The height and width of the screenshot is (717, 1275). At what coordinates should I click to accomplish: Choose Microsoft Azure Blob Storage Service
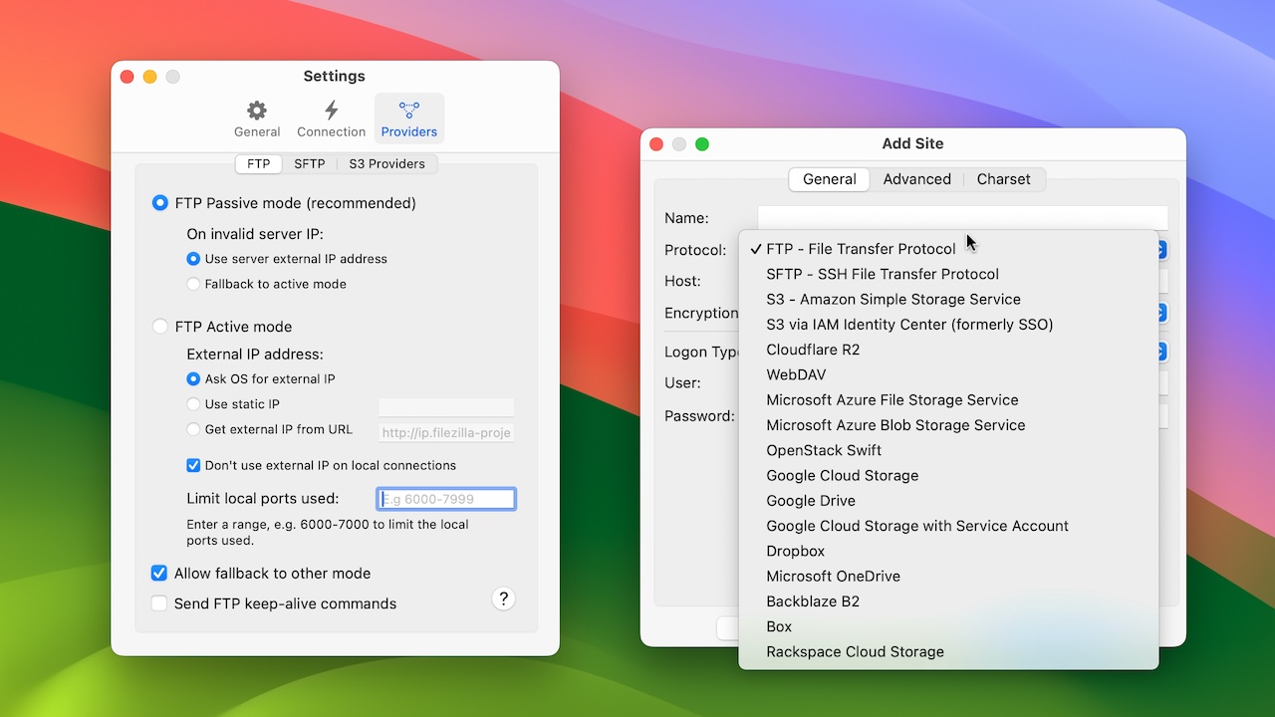(948, 425)
